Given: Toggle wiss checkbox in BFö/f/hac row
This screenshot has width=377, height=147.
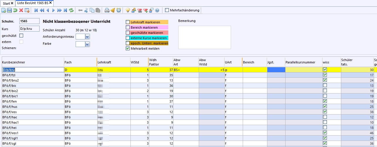Looking at the screenshot, I should click(325, 117).
